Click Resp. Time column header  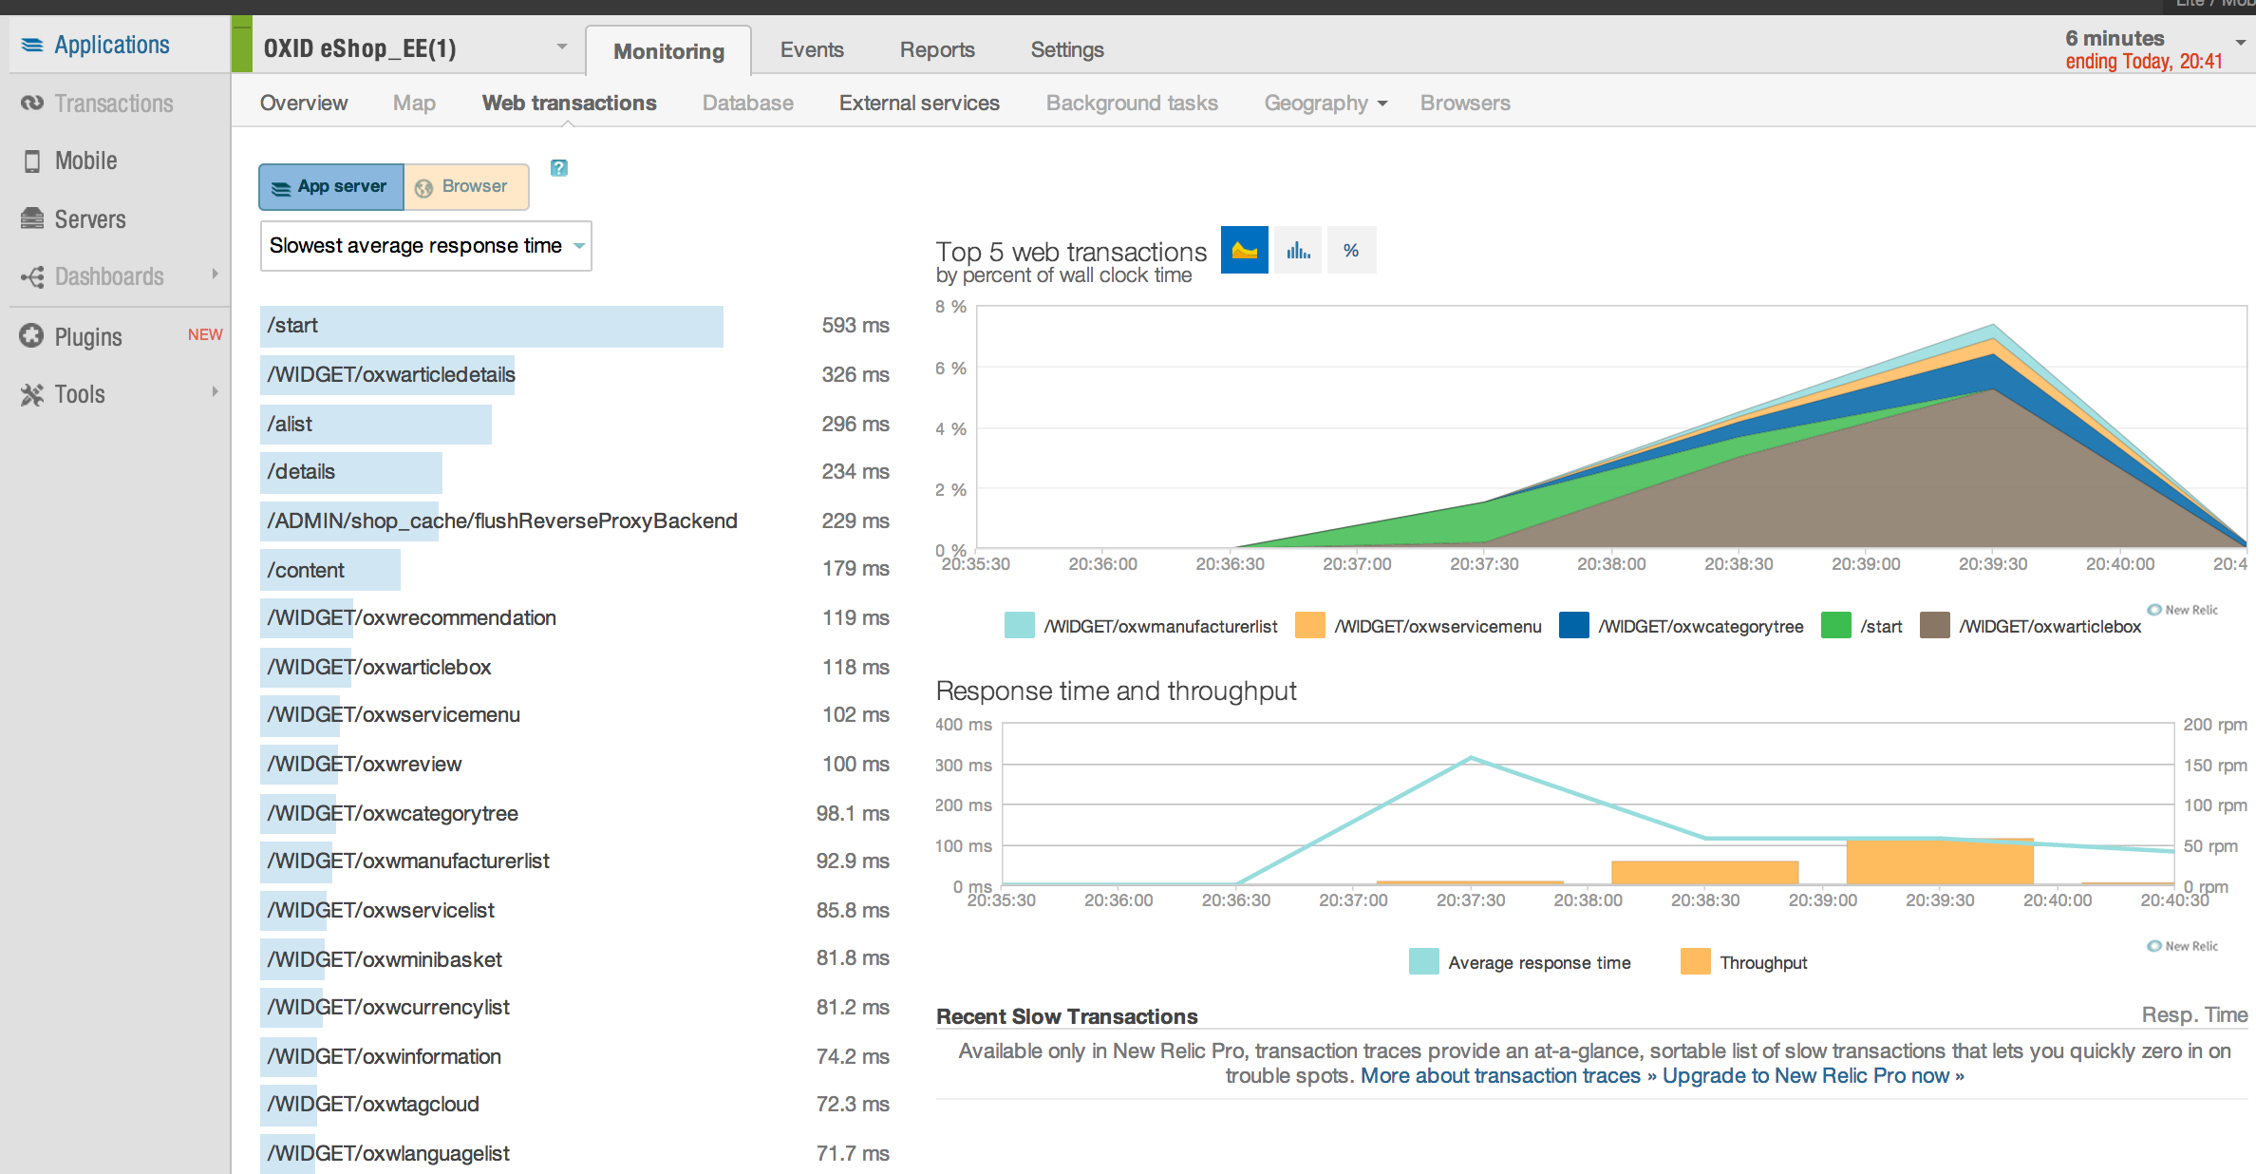[x=2194, y=1015]
